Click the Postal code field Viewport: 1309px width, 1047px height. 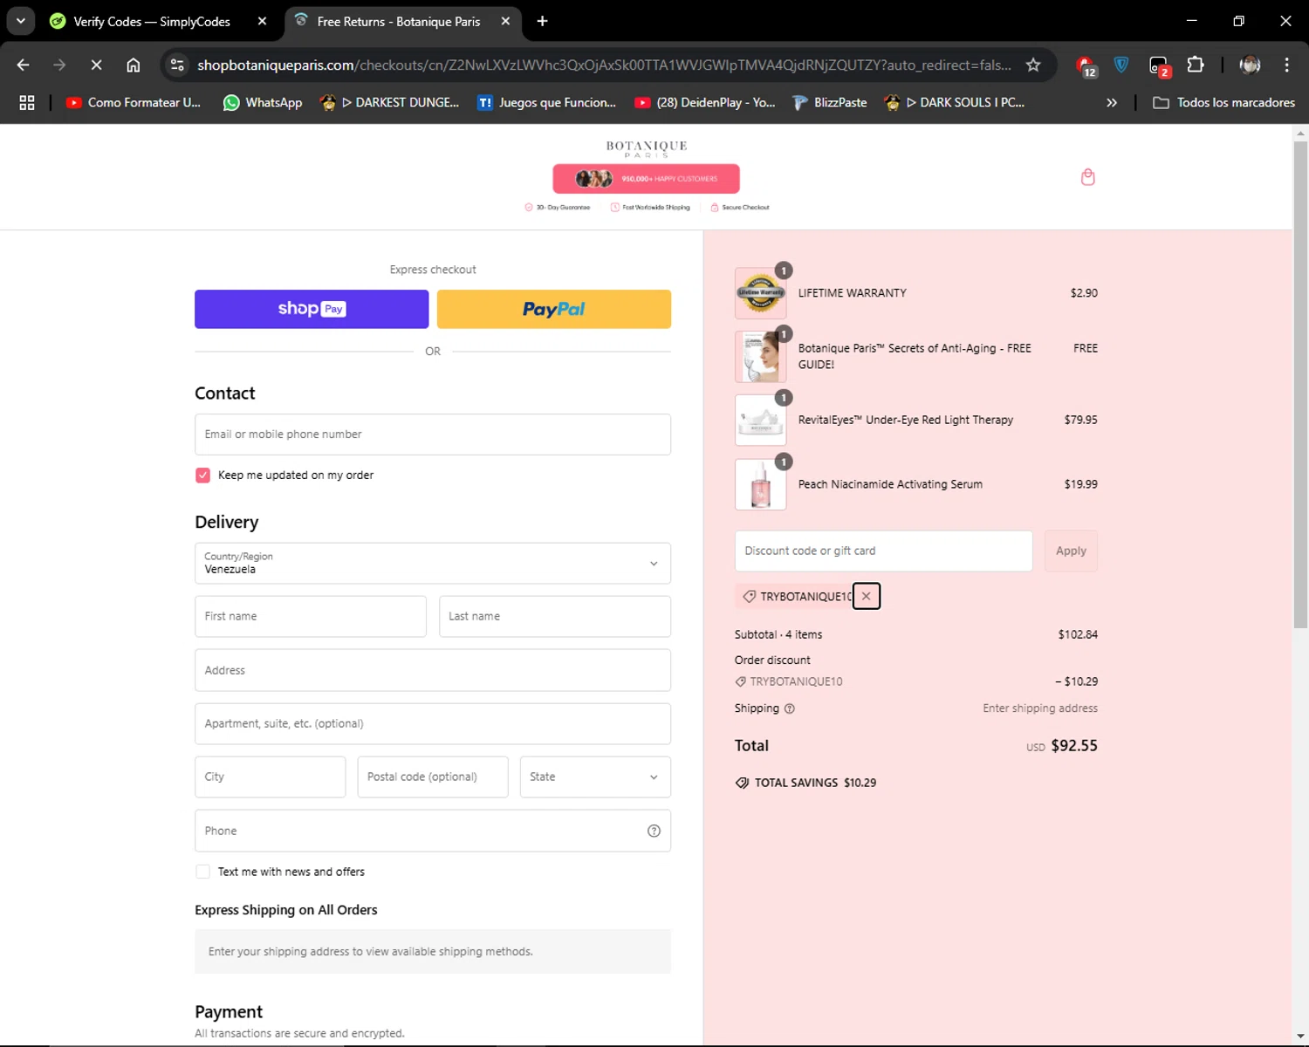pos(433,777)
